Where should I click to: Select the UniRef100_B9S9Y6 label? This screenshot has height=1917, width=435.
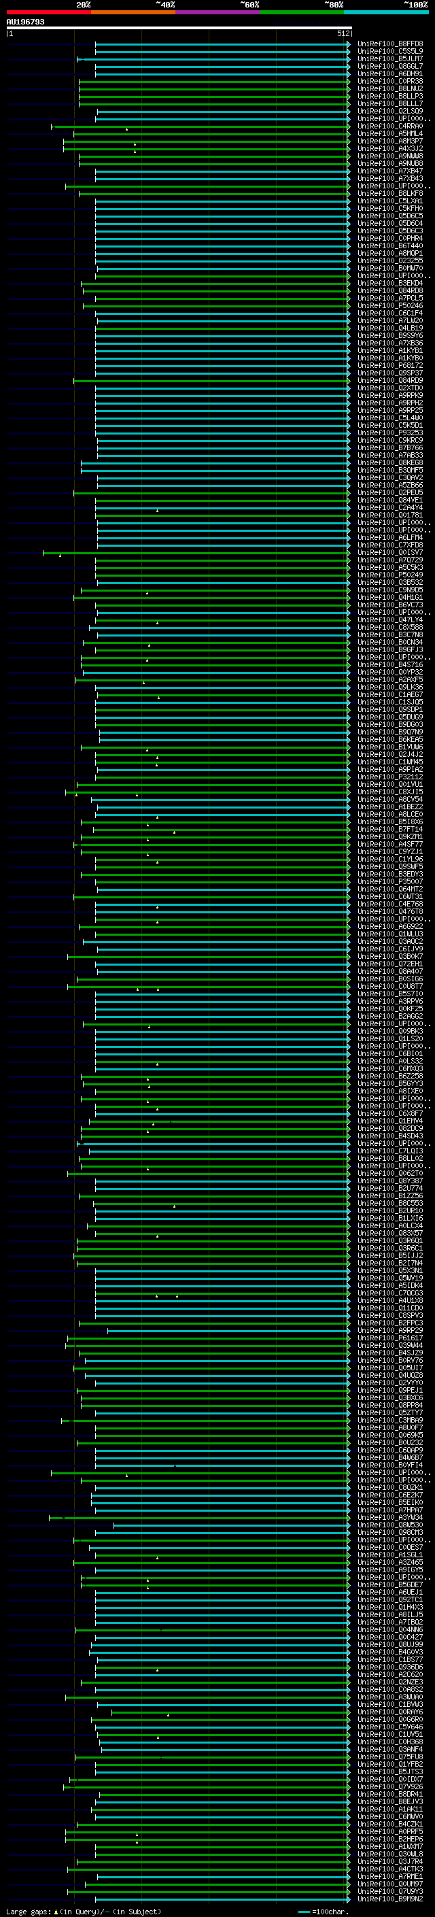tap(389, 336)
